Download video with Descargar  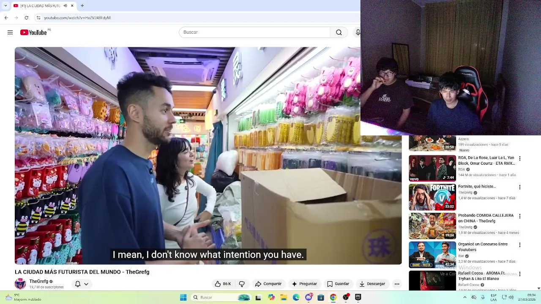pos(372,284)
